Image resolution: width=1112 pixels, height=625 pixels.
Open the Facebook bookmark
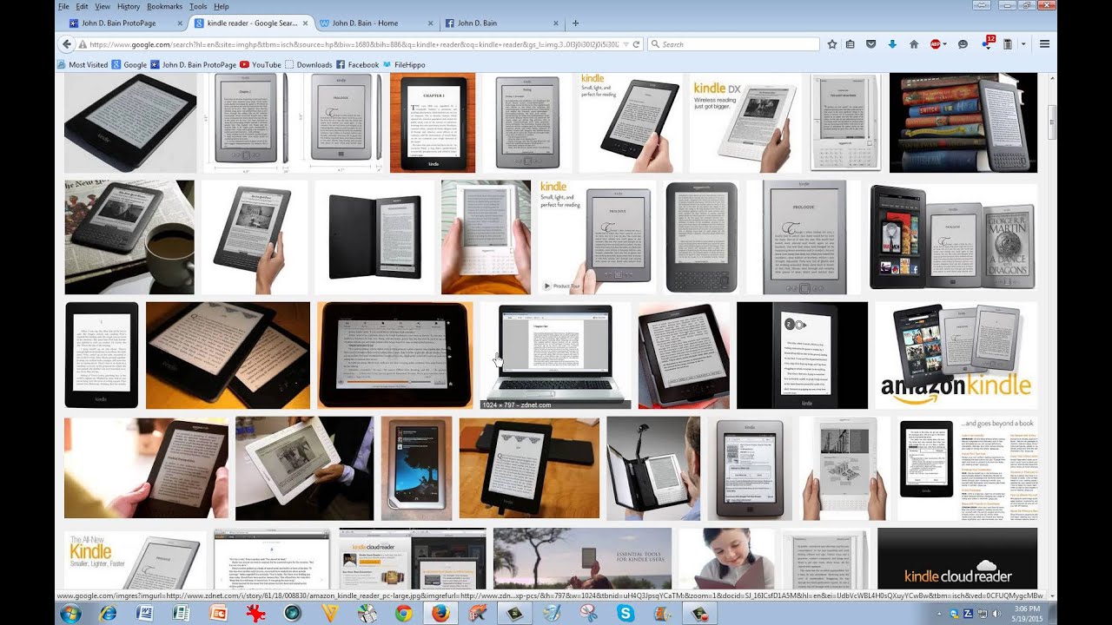point(358,64)
